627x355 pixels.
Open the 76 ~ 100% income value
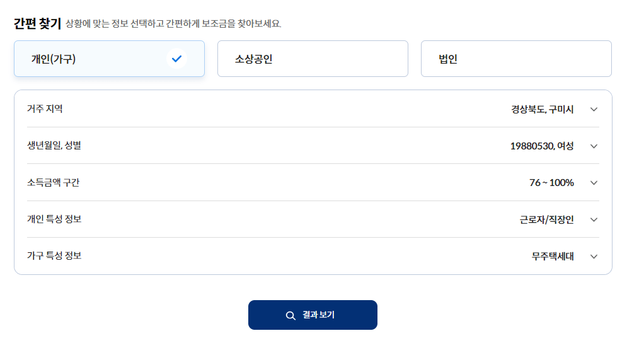point(551,183)
